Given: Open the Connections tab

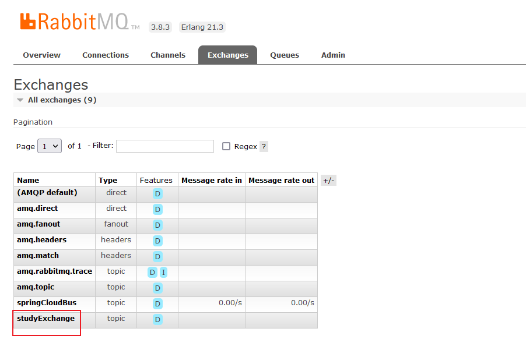Looking at the screenshot, I should (106, 55).
